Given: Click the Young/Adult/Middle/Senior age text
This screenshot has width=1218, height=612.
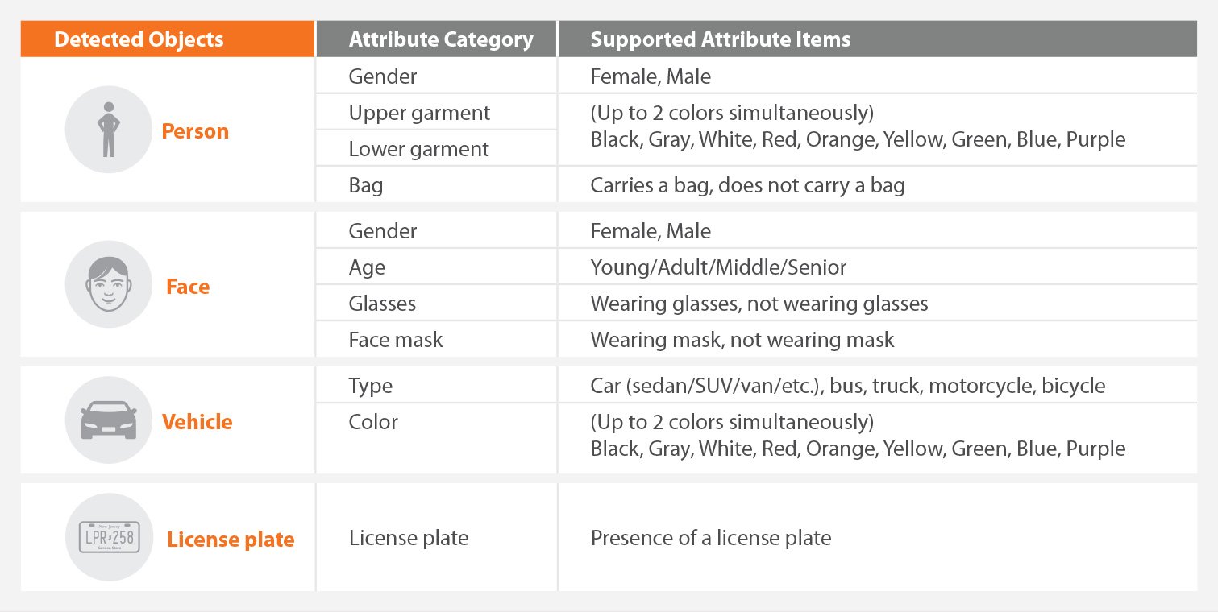Looking at the screenshot, I should [718, 267].
